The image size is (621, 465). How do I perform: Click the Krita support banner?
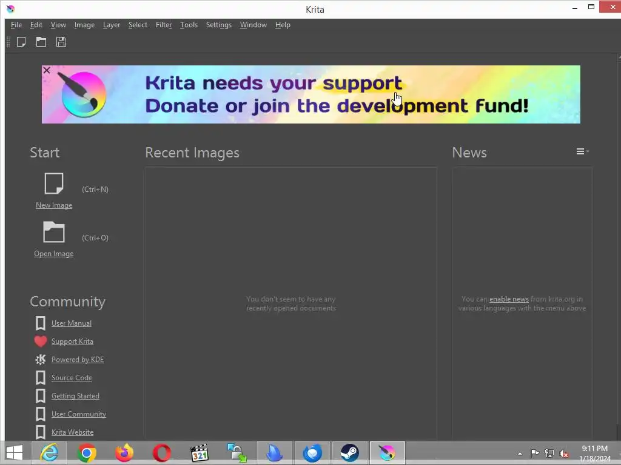(x=311, y=94)
